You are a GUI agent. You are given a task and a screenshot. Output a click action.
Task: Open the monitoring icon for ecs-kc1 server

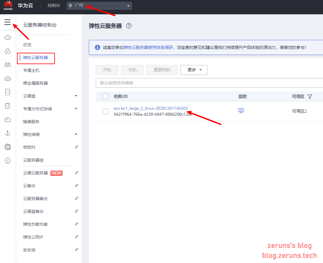241,111
